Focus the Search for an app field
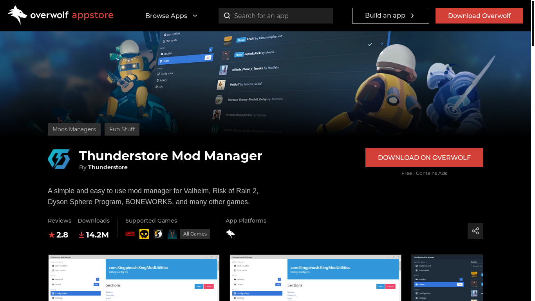 pyautogui.click(x=276, y=16)
